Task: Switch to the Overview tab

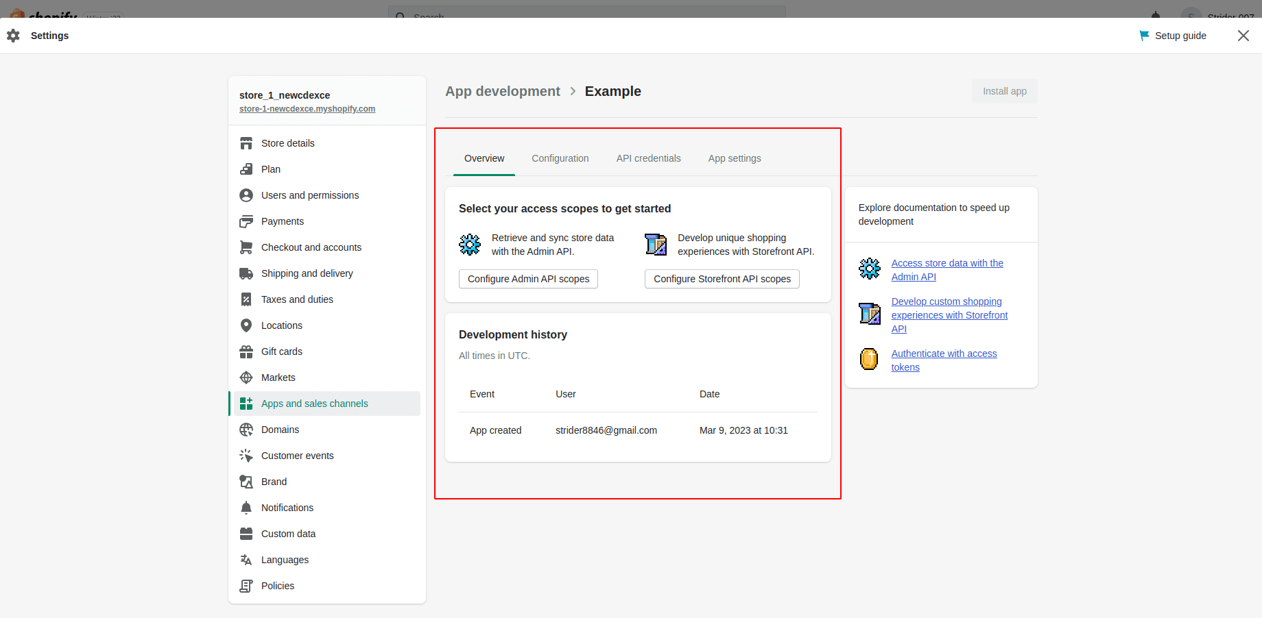Action: point(484,158)
